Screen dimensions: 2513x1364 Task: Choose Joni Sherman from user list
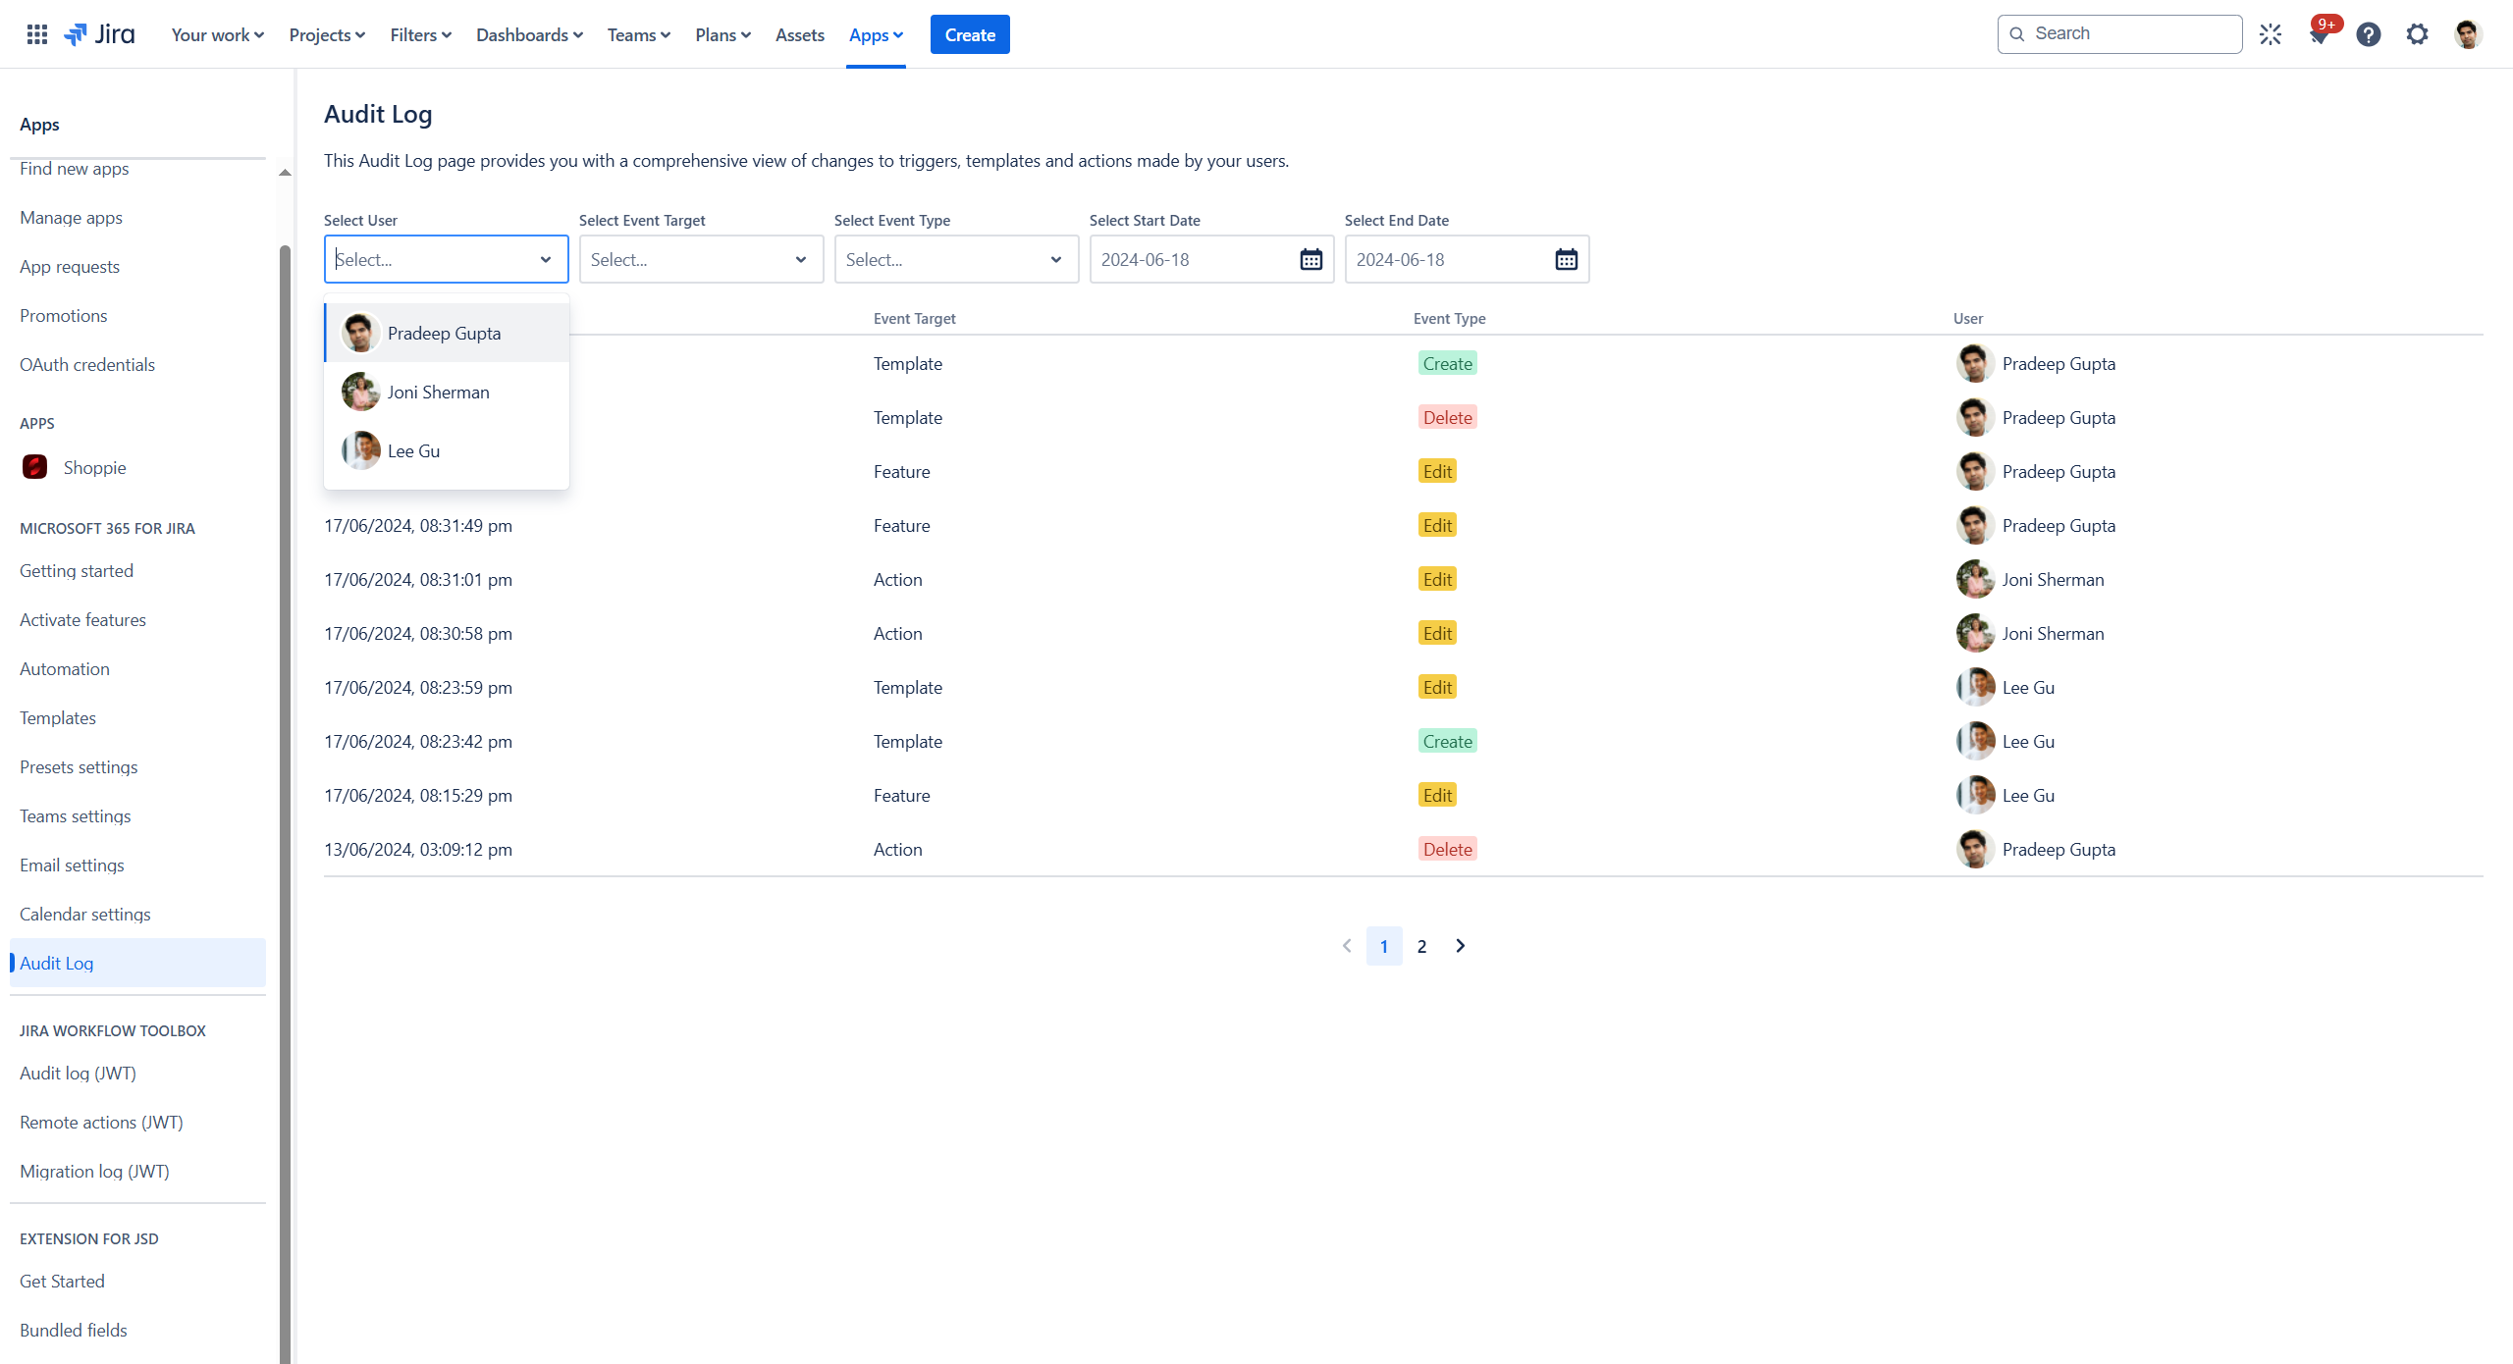pos(438,393)
